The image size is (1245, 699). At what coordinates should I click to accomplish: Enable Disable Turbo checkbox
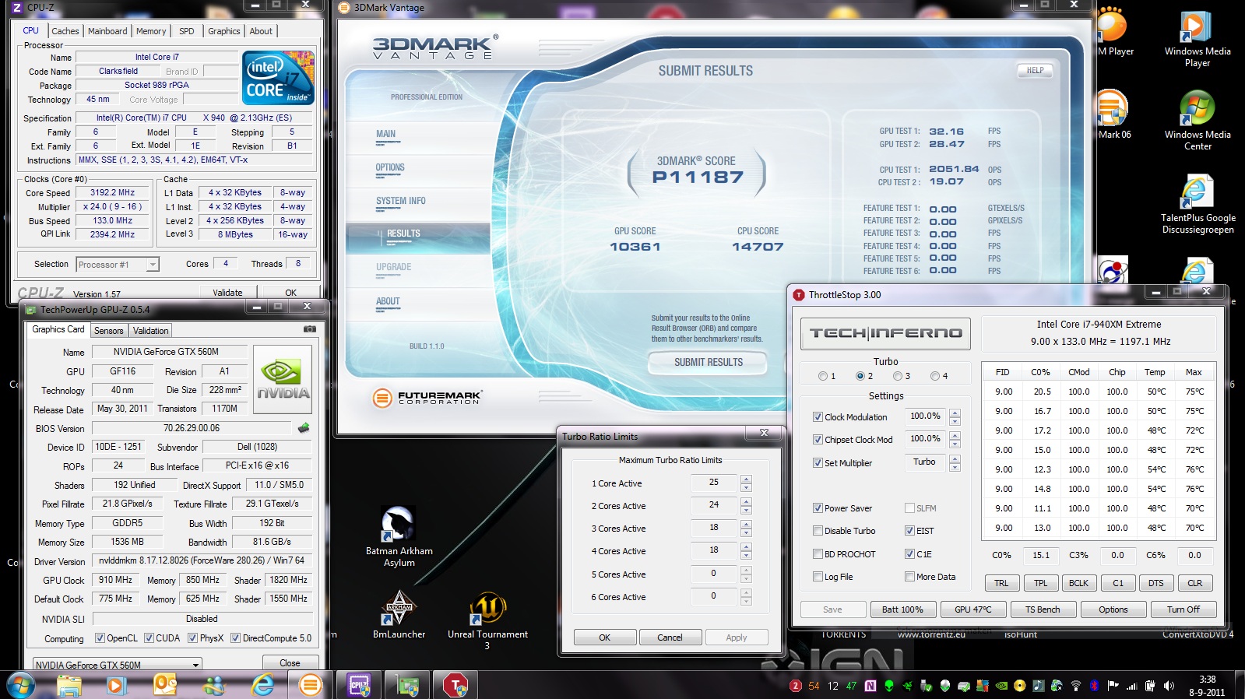click(818, 531)
